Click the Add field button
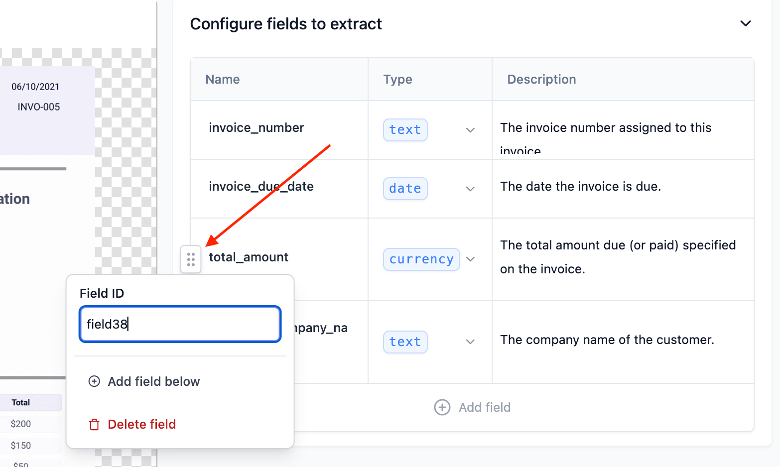 [472, 407]
